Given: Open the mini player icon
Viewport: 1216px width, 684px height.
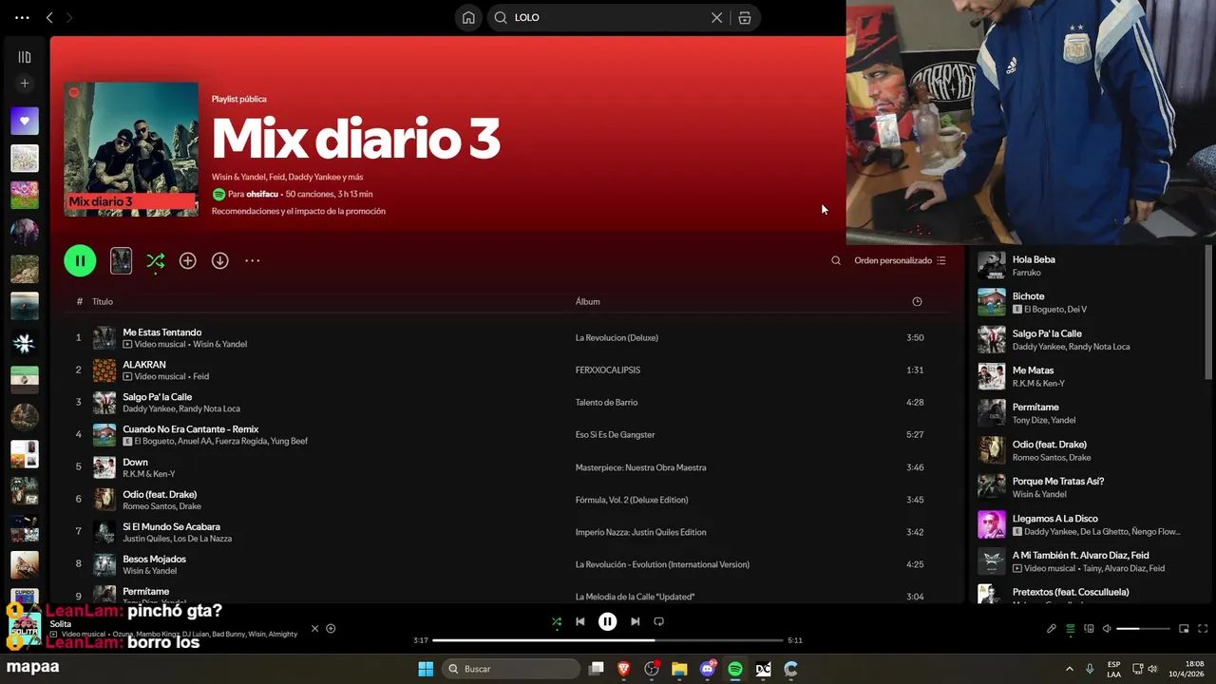Looking at the screenshot, I should click(x=1184, y=629).
